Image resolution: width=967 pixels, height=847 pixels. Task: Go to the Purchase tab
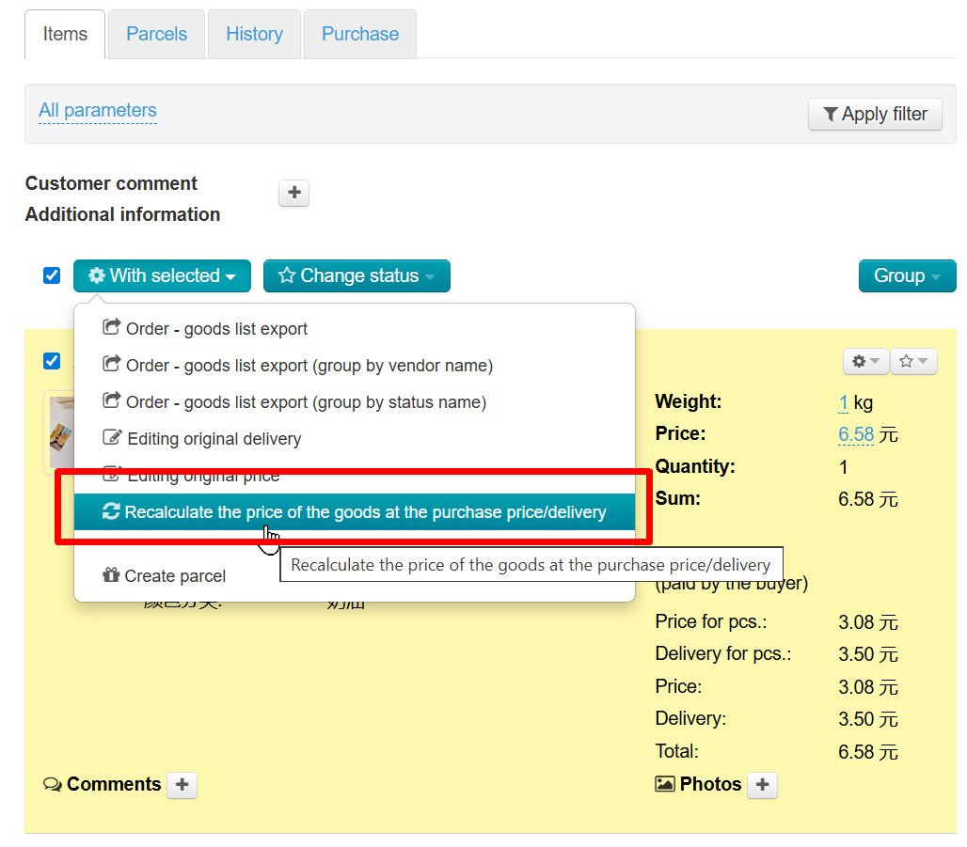point(359,35)
